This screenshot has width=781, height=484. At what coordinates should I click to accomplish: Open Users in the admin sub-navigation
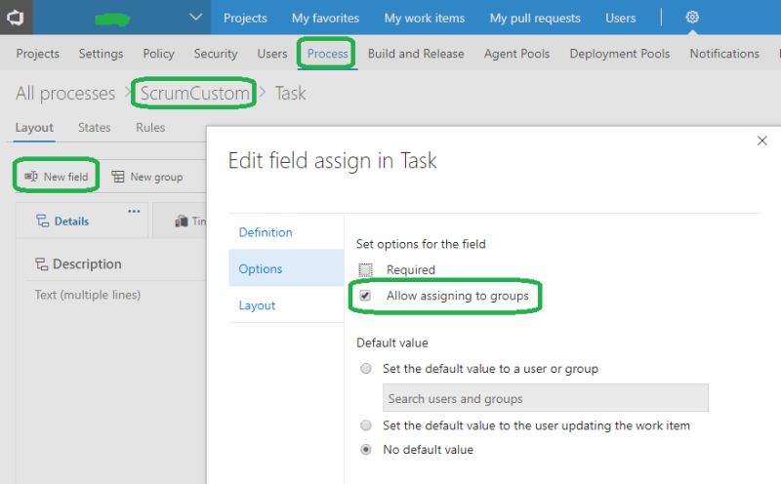coord(272,54)
